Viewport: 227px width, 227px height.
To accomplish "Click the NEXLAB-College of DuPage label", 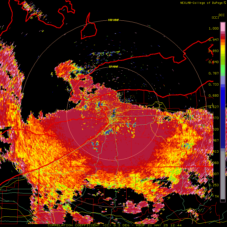I will pos(202,3).
